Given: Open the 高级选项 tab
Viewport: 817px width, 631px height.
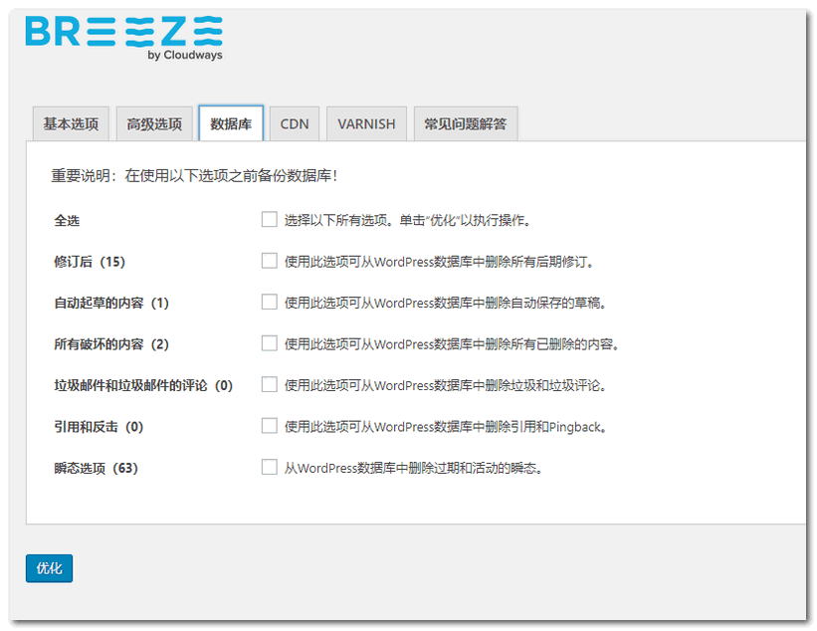Looking at the screenshot, I should pos(155,123).
